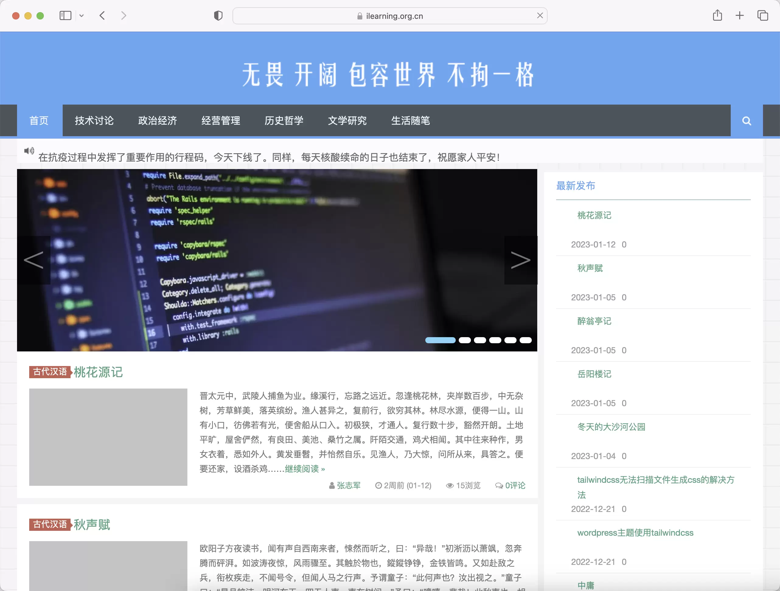Open sidebar link 醉翁亭记

(x=594, y=321)
